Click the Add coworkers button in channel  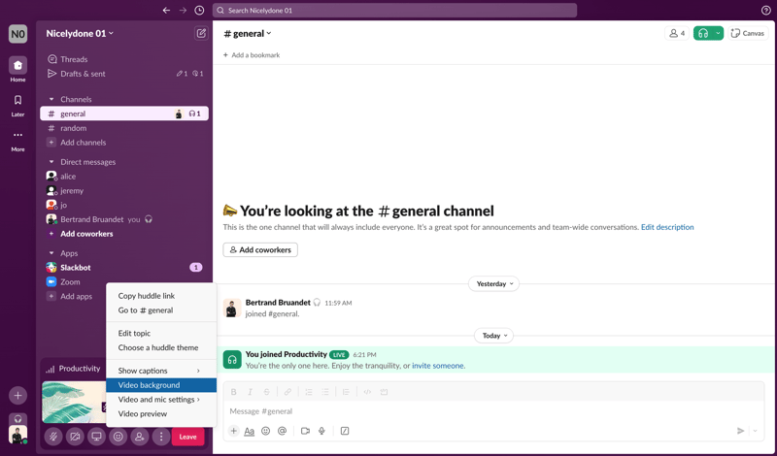[x=260, y=249]
